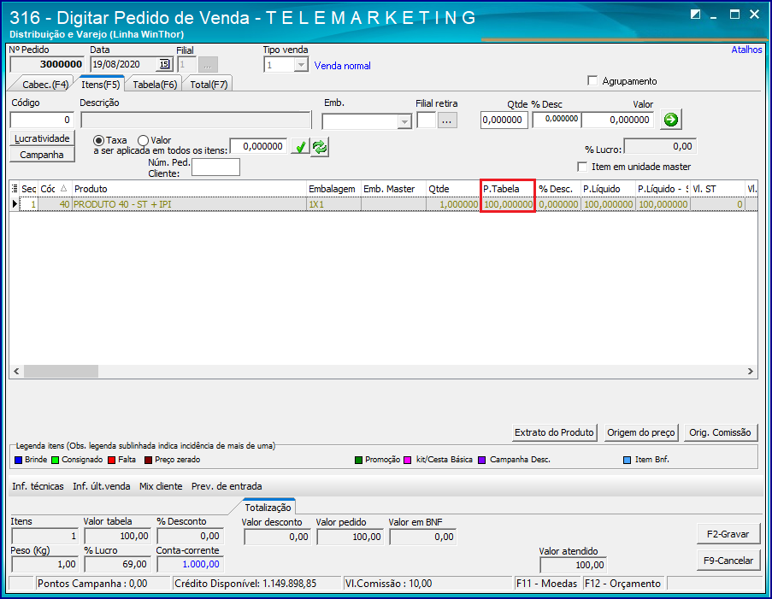
Task: Open the Tabela(F6) tab
Action: click(x=155, y=85)
